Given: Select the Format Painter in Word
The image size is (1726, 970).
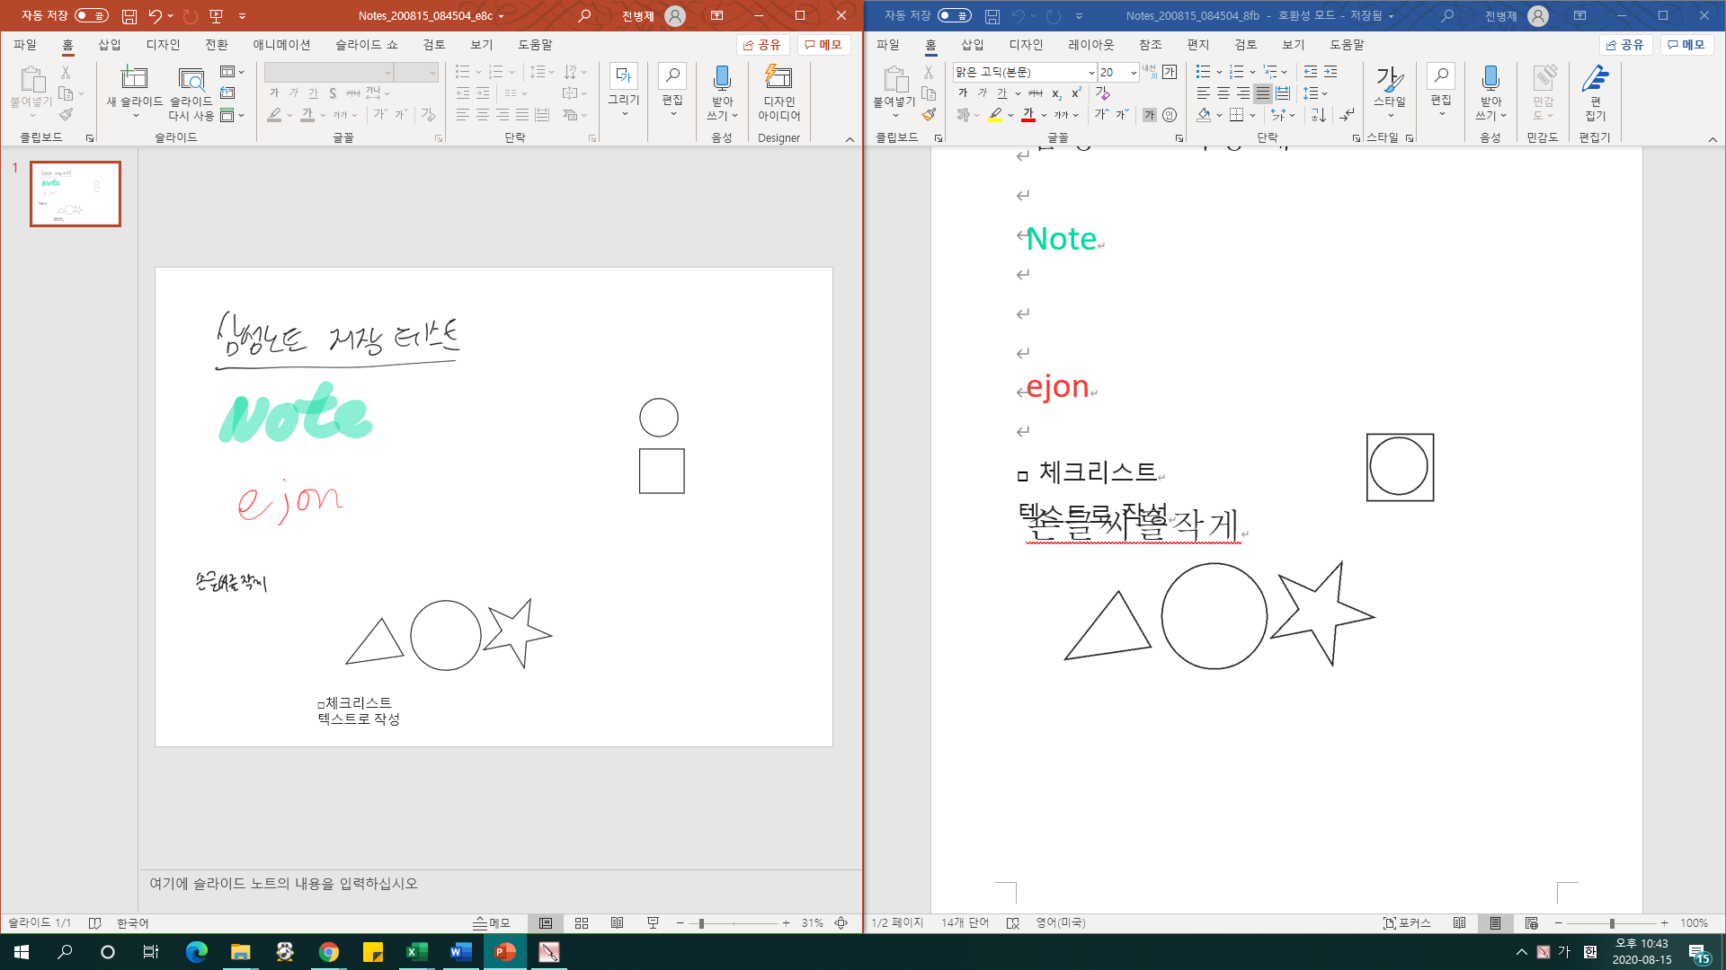Looking at the screenshot, I should [929, 115].
